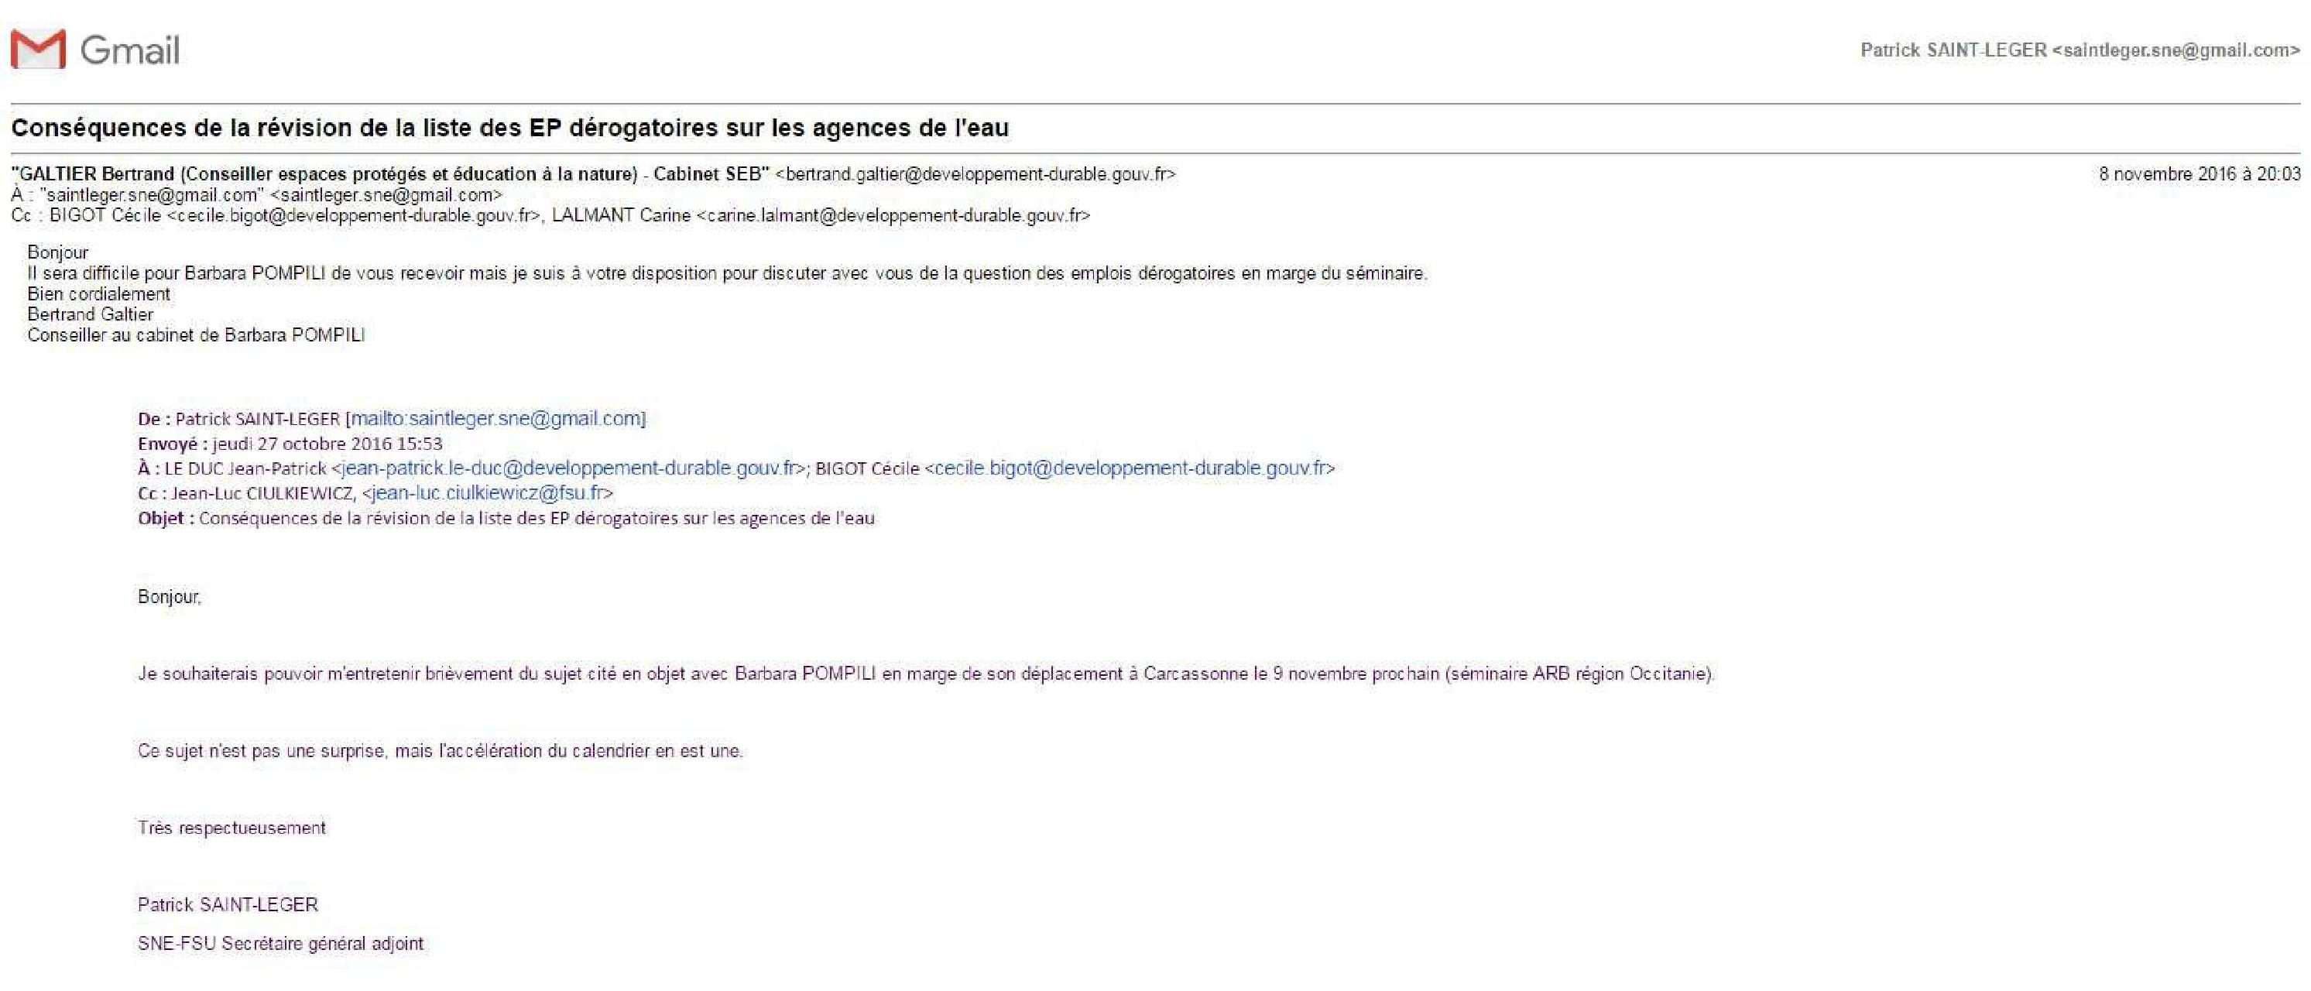The height and width of the screenshot is (991, 2311).
Task: Click the Objet line in quoted message
Action: [506, 519]
